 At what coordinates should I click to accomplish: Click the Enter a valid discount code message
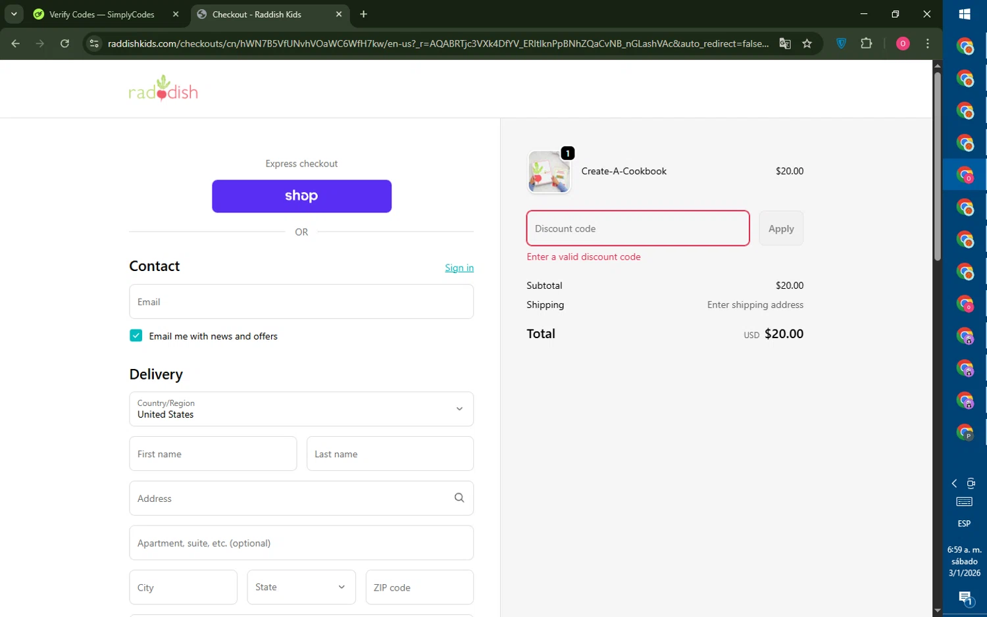click(x=584, y=257)
